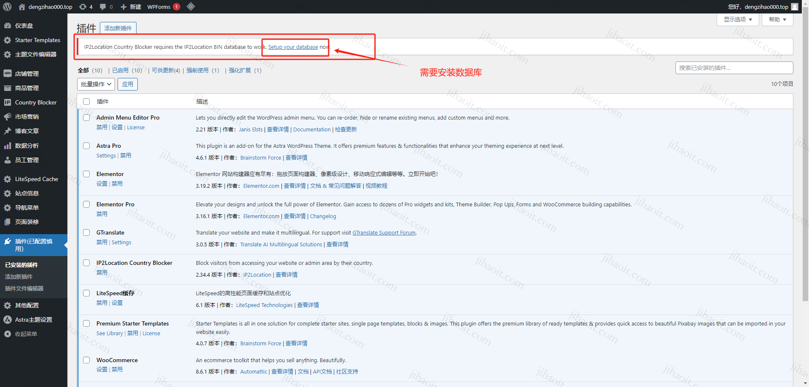Viewport: 809px width, 387px height.
Task: Click the 仪表盘 dashboard icon
Action: (8, 26)
